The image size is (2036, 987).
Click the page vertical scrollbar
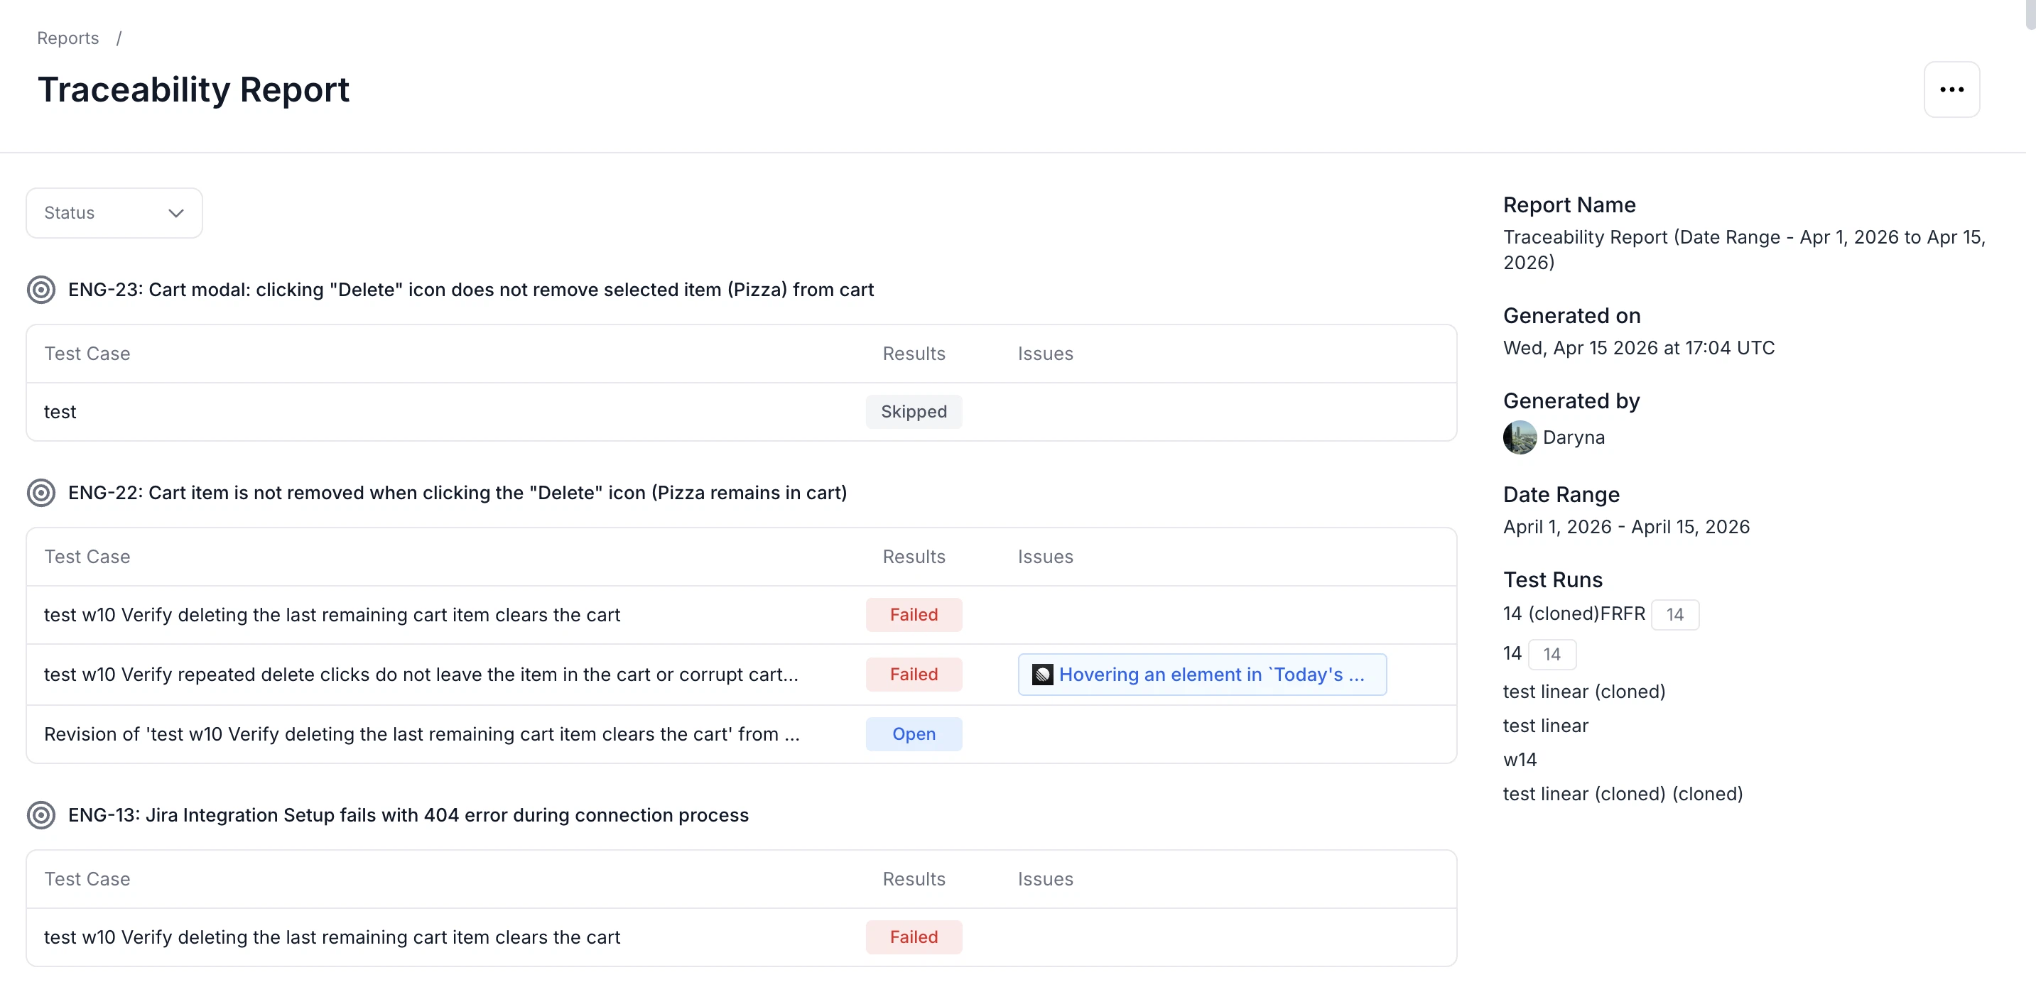coord(2030,14)
